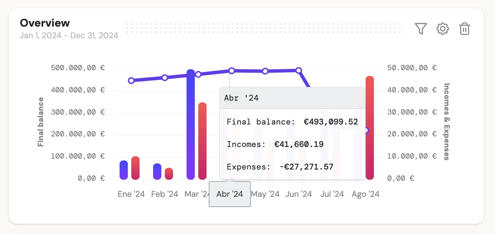Image resolution: width=494 pixels, height=234 pixels.
Task: Click the Jan 1, 2024 - Dec 31, 2024 date range
Action: coord(69,35)
